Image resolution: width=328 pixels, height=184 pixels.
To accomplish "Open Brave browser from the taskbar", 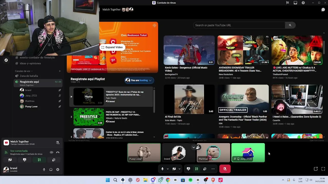I will pyautogui.click(x=213, y=180).
